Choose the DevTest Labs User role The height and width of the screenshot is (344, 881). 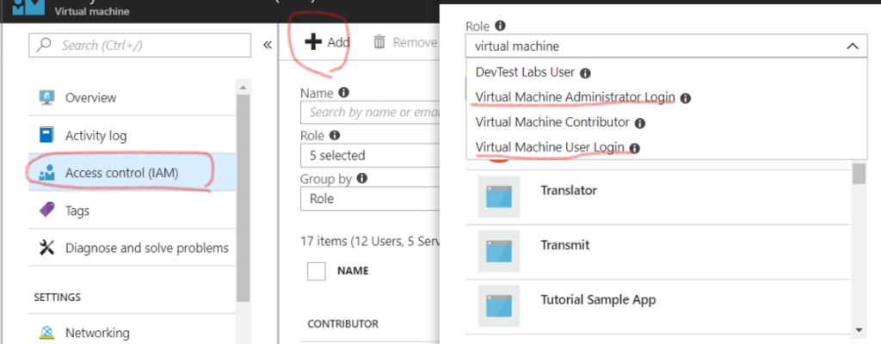525,72
